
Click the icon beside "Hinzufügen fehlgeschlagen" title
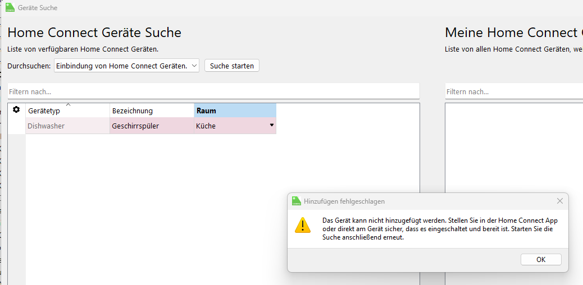[x=297, y=201]
